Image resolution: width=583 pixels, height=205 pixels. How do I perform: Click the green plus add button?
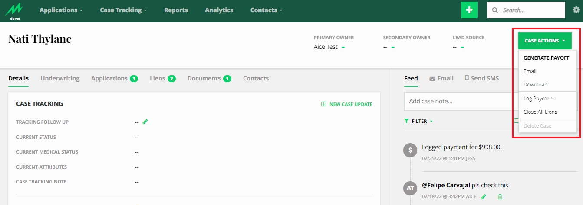pos(469,10)
